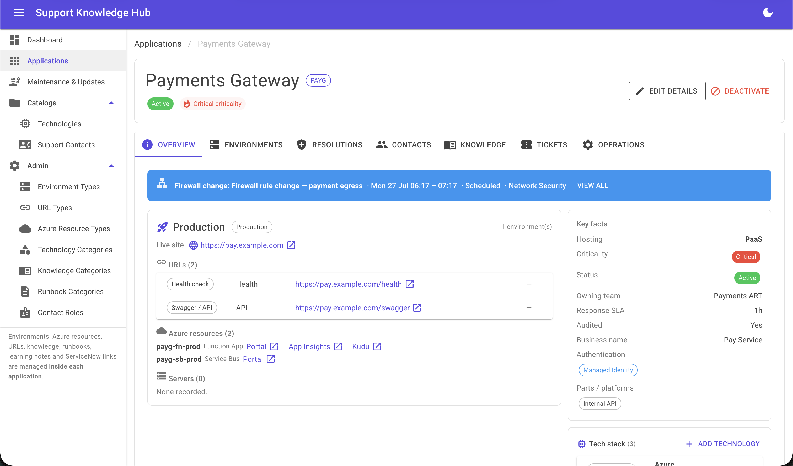Click the cloud icon by Azure resources
Image resolution: width=793 pixels, height=466 pixels.
tap(162, 331)
